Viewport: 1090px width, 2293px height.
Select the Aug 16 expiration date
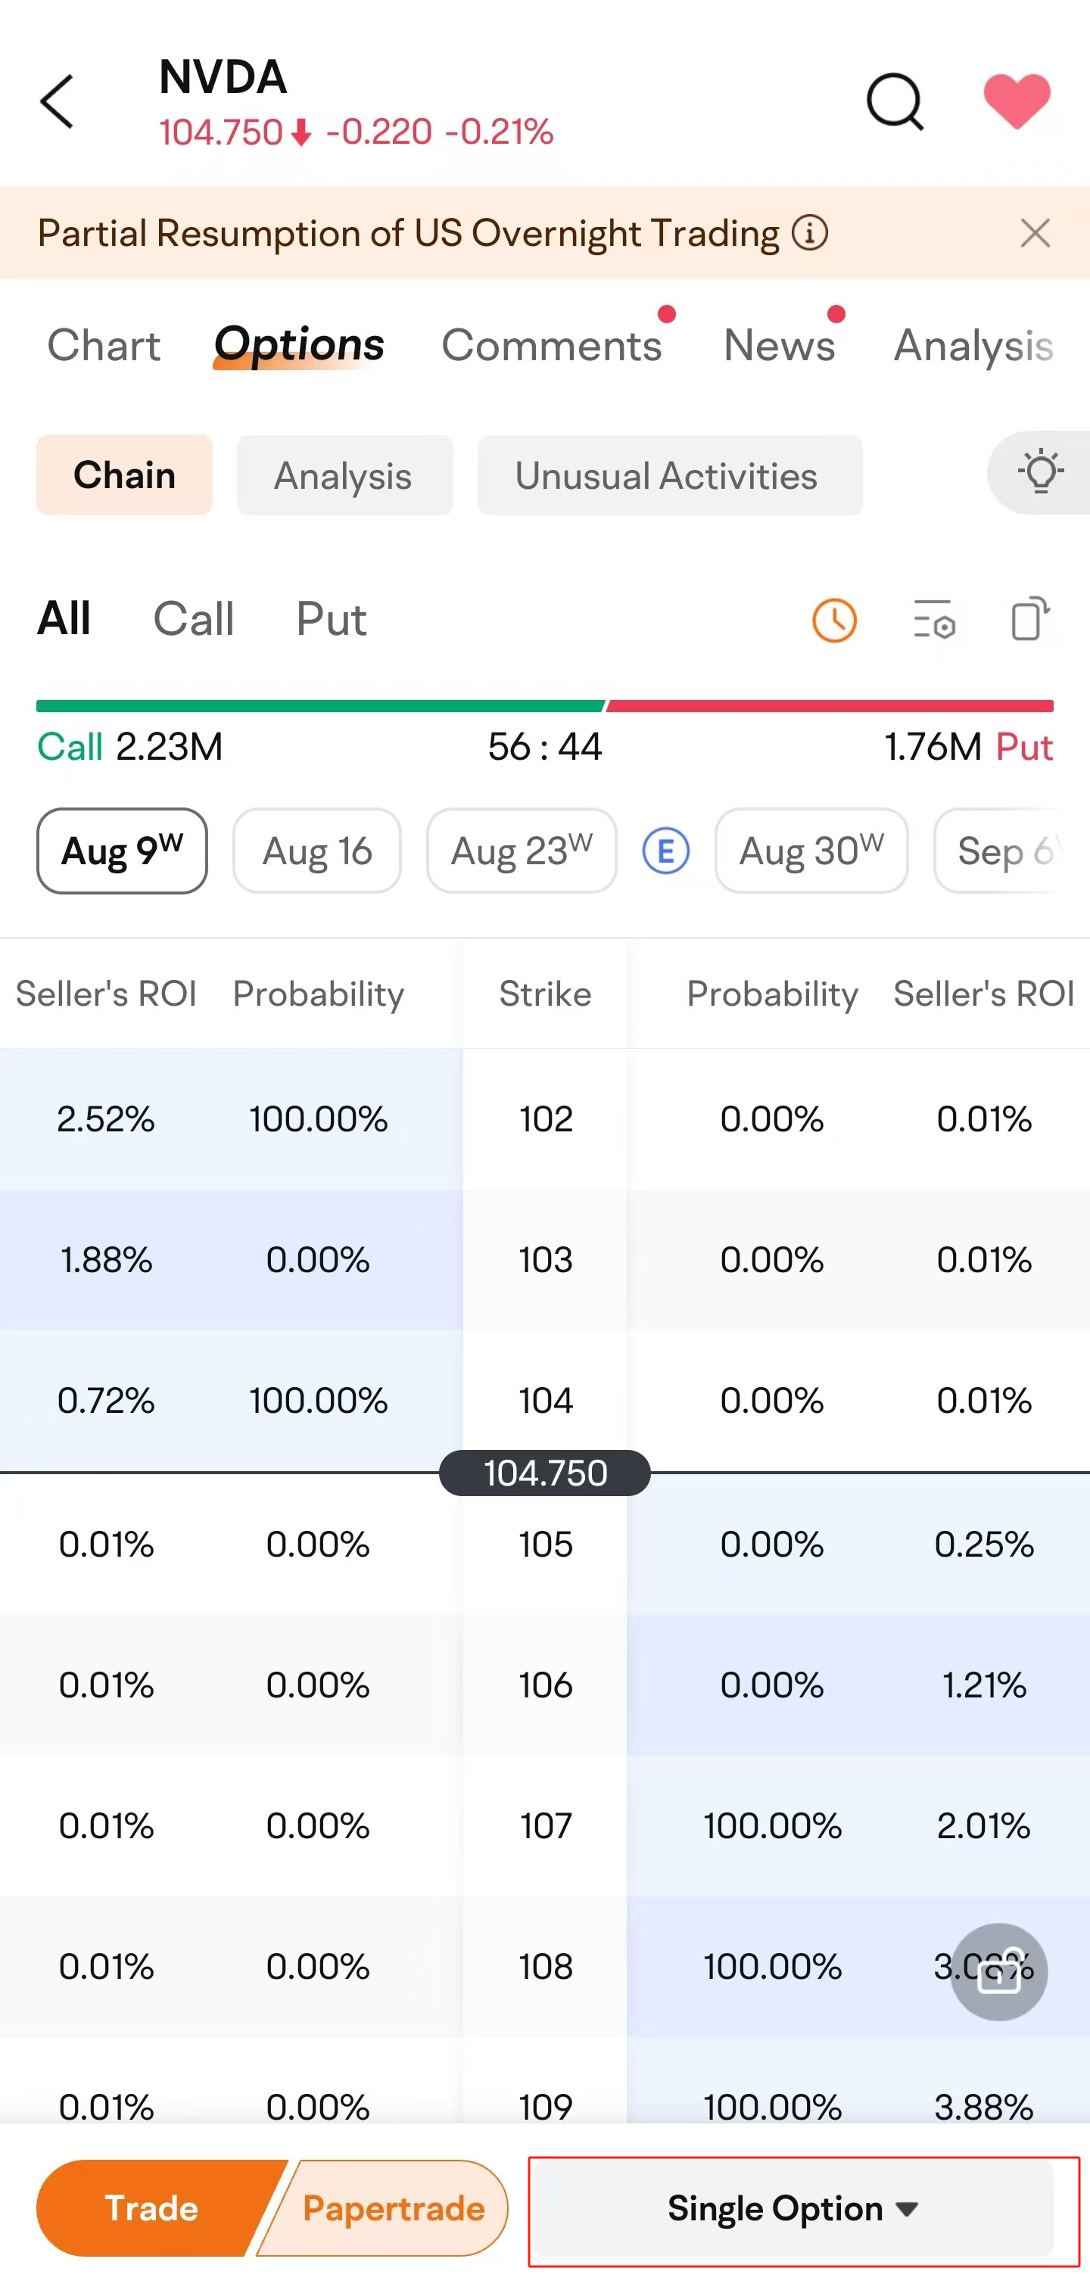tap(317, 851)
